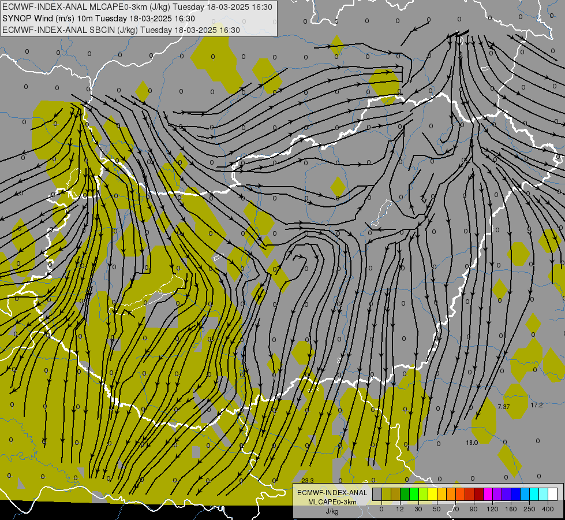Image resolution: width=565 pixels, height=520 pixels.
Task: Click the gray legend swatch left of 0
Action: point(377,494)
